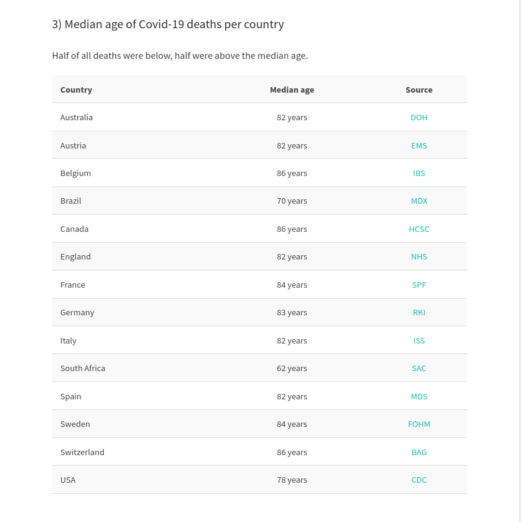Click the Source column header
The height and width of the screenshot is (522, 521).
click(419, 90)
